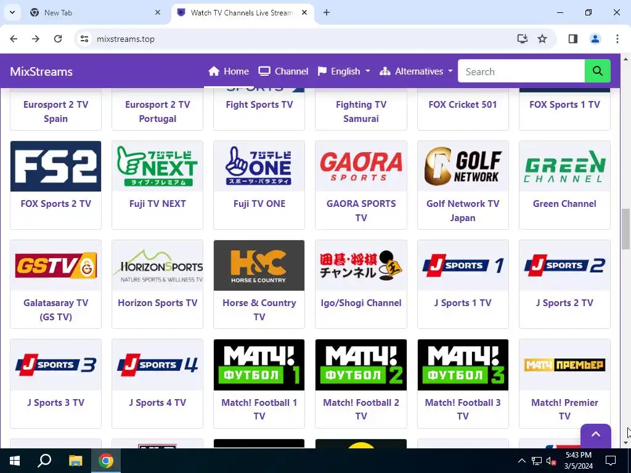Open the GSTV Galatasaray logo

(55, 265)
